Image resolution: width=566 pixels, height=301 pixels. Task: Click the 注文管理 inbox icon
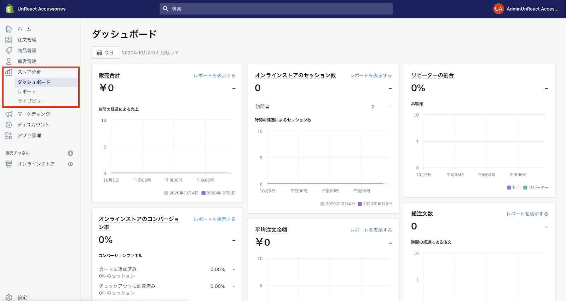click(x=9, y=40)
